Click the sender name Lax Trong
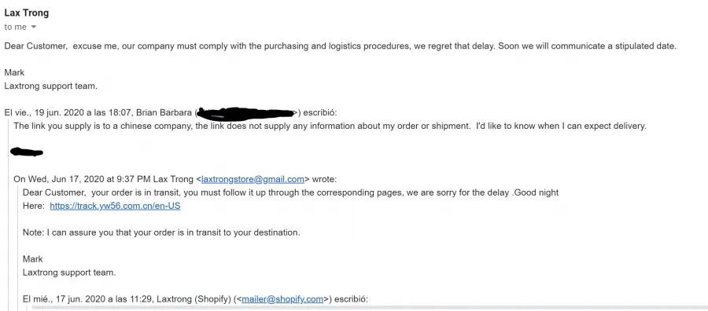Viewport: 708px width, 311px height. [27, 13]
